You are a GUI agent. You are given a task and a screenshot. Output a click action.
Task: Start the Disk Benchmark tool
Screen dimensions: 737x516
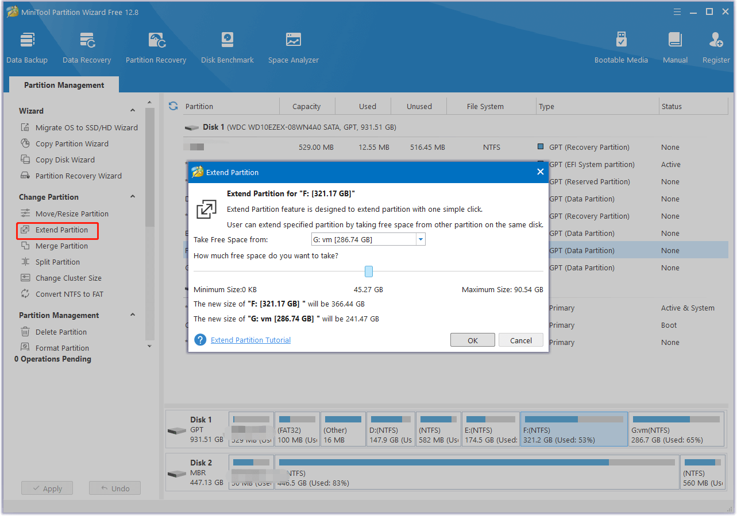point(227,47)
